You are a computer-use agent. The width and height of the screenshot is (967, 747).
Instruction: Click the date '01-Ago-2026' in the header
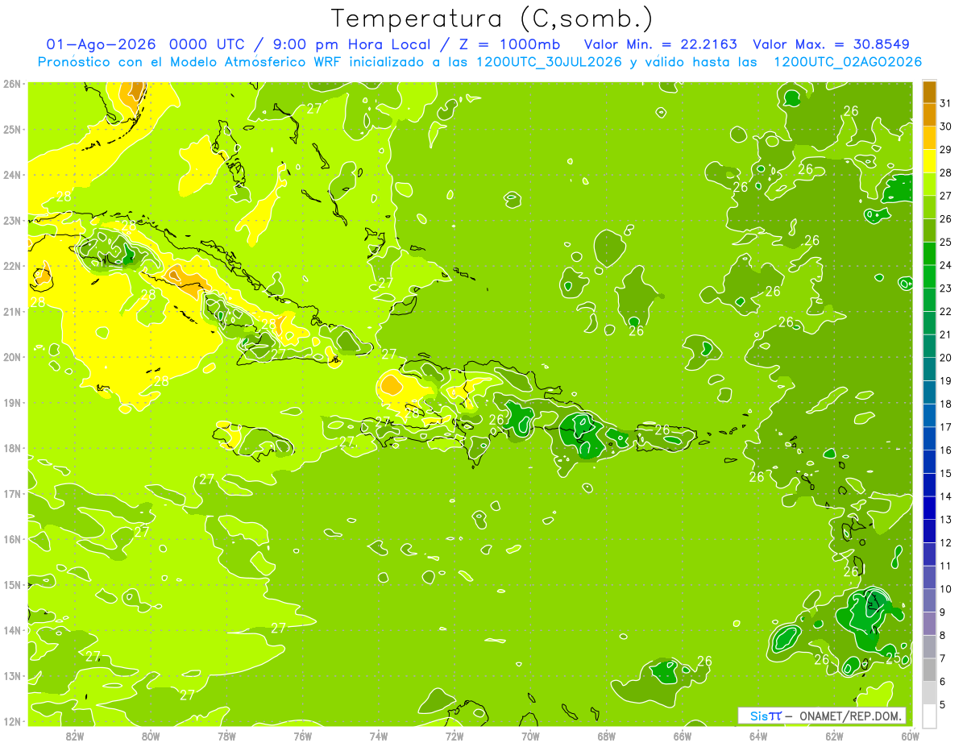[102, 44]
